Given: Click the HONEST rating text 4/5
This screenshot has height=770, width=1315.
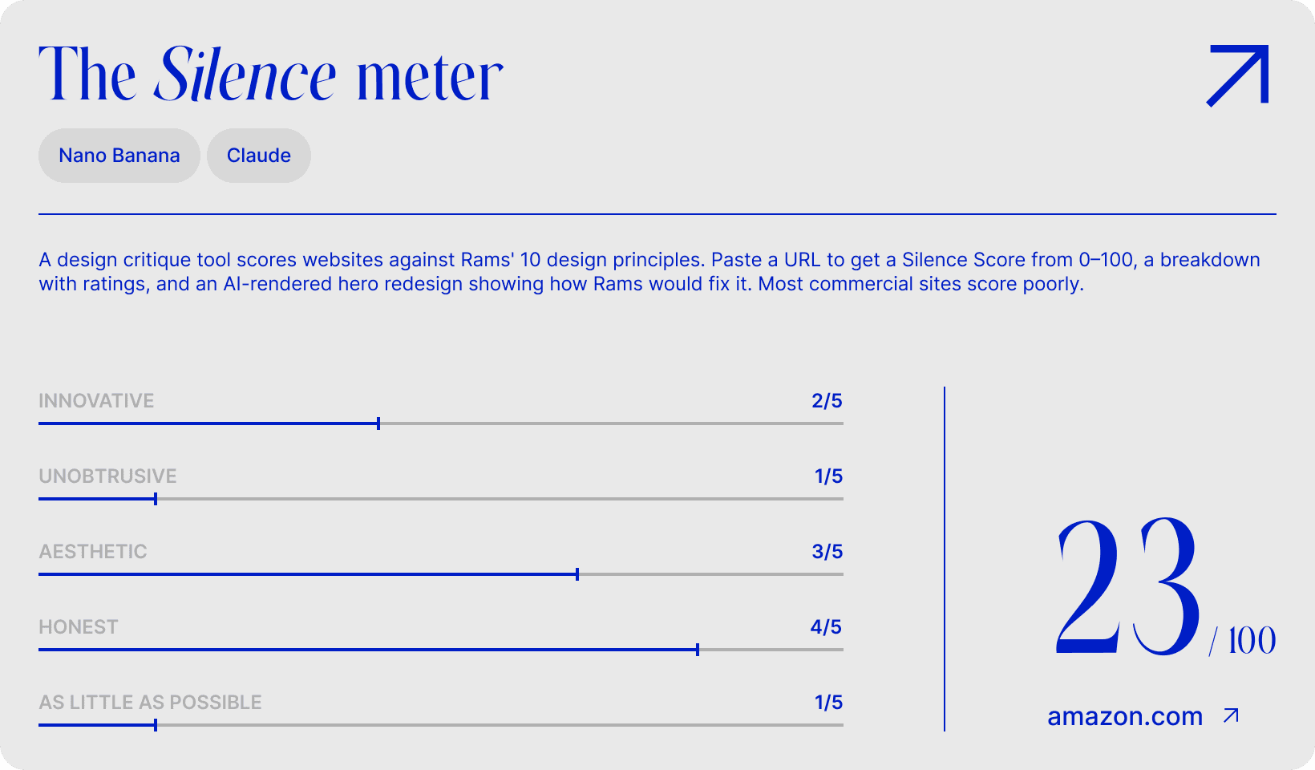Looking at the screenshot, I should pyautogui.click(x=827, y=626).
